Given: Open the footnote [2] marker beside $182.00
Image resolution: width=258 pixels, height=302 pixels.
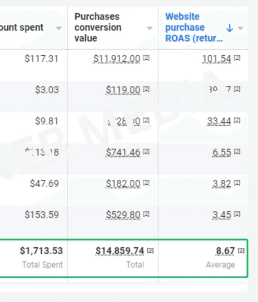Looking at the screenshot, I should click(x=147, y=183).
